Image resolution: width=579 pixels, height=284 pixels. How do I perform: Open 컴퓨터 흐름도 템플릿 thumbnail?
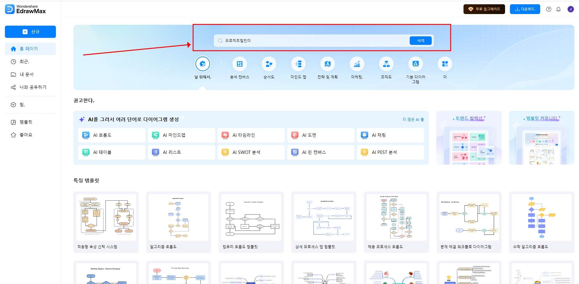(251, 217)
